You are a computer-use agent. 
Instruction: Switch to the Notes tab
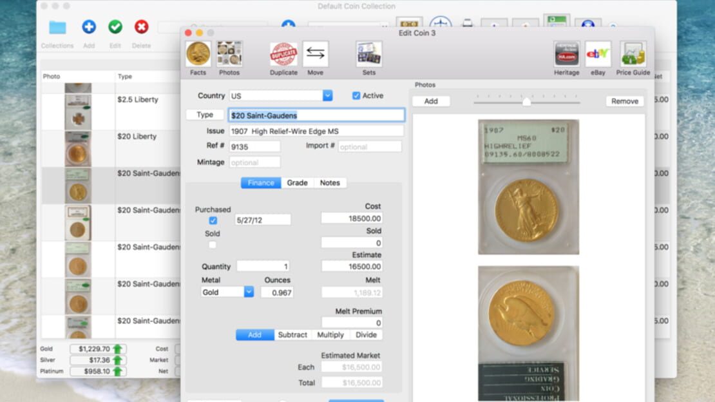pos(330,183)
